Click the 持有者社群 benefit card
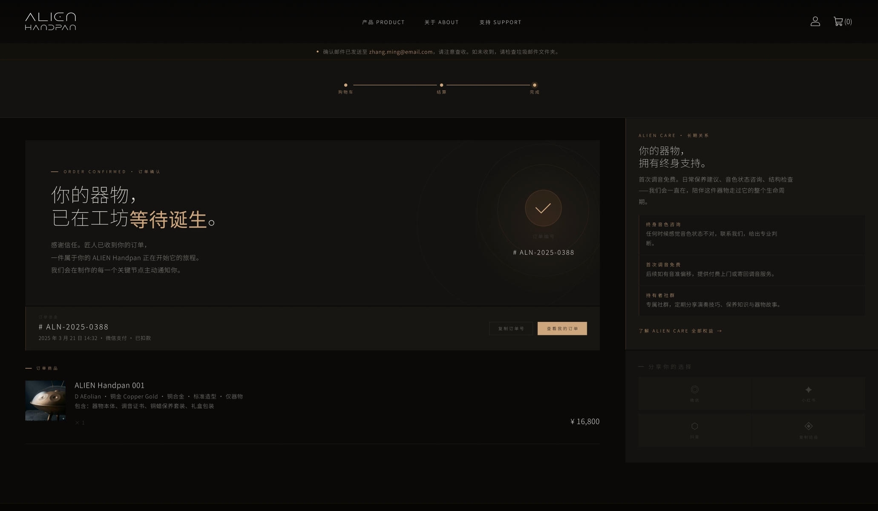The image size is (878, 511). 751,301
